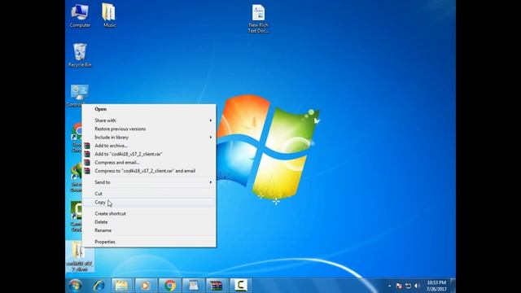The height and width of the screenshot is (293, 521).
Task: Show hidden system tray icons
Action: coord(389,286)
